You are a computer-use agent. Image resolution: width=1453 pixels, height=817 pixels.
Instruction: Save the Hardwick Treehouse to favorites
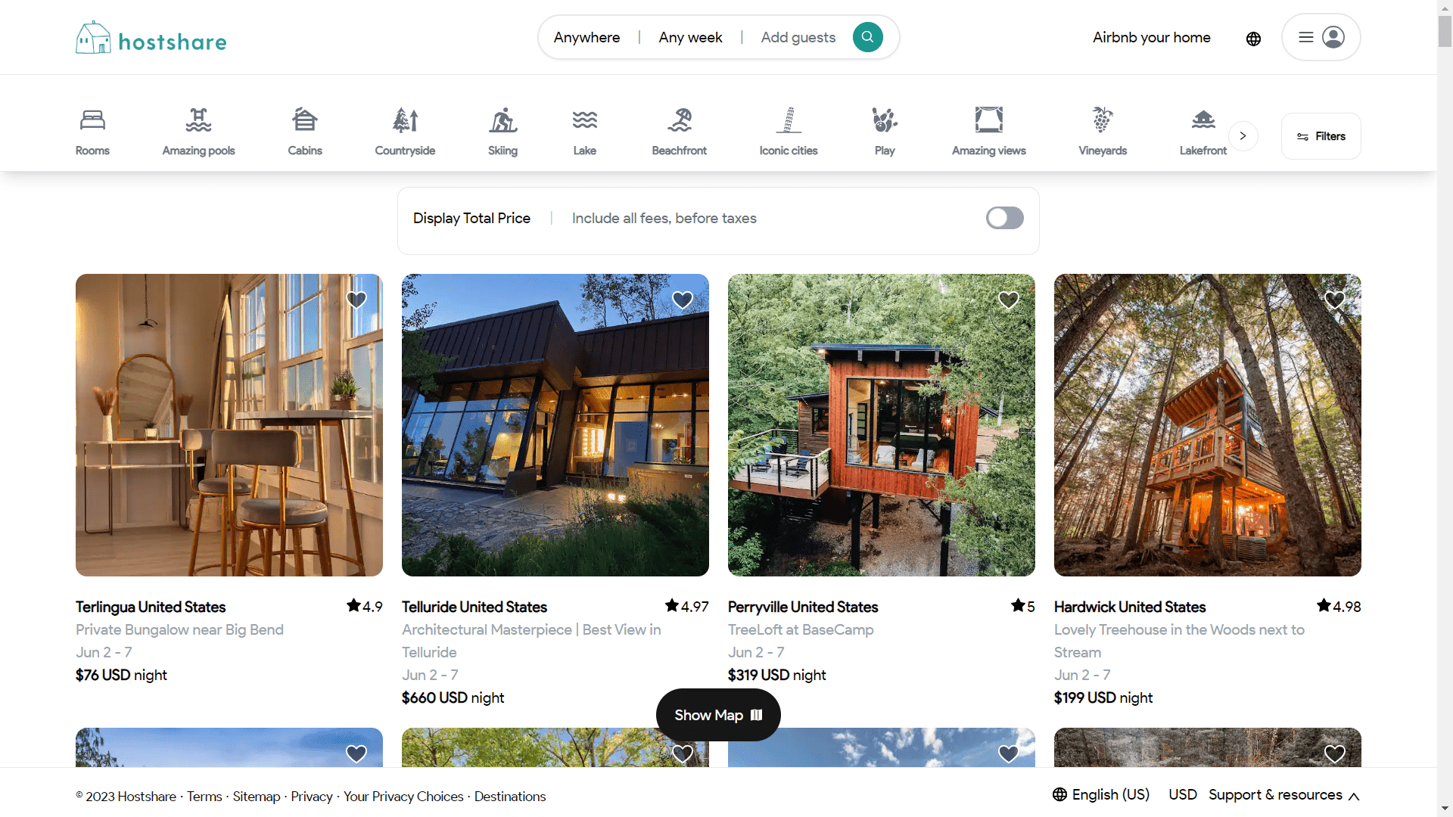point(1334,300)
